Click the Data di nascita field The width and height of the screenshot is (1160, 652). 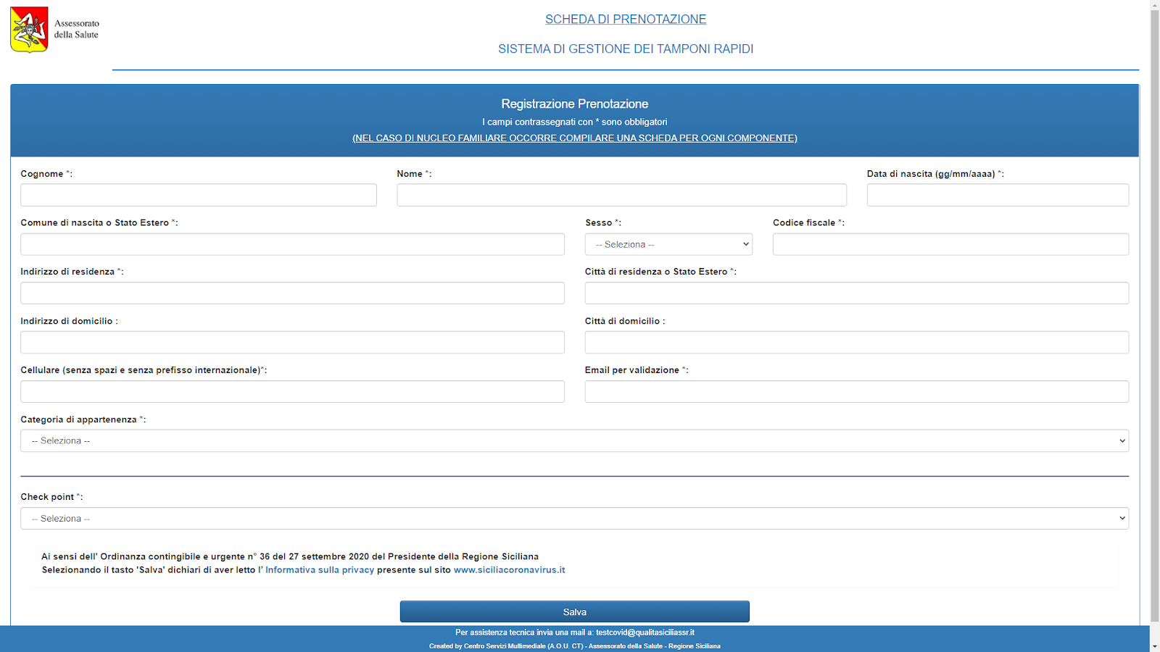(x=998, y=195)
